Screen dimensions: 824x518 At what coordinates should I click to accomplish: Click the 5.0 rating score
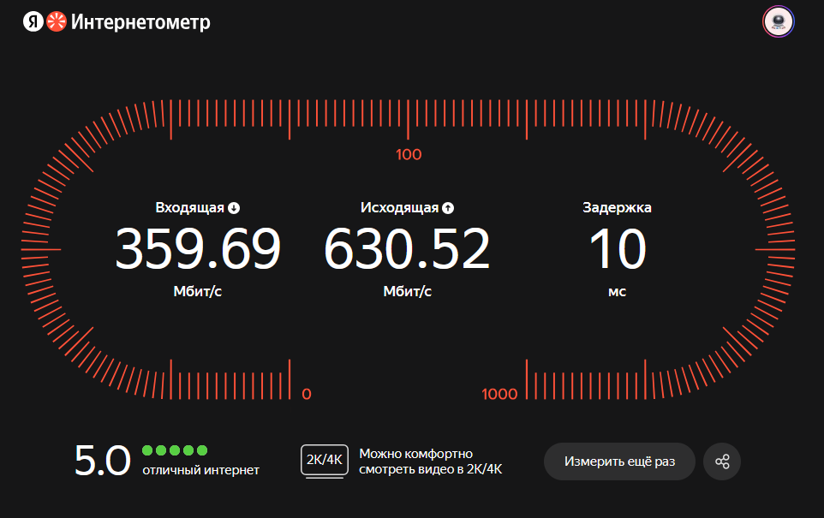[102, 461]
